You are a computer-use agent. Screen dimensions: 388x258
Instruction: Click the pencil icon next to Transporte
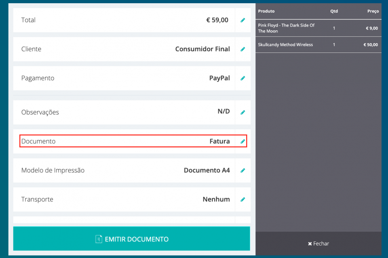point(242,199)
